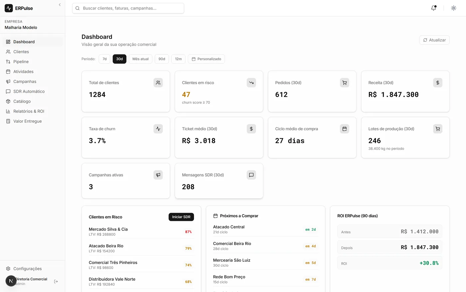Open Rede Bom Preço row
This screenshot has height=292, width=466.
[x=266, y=279]
